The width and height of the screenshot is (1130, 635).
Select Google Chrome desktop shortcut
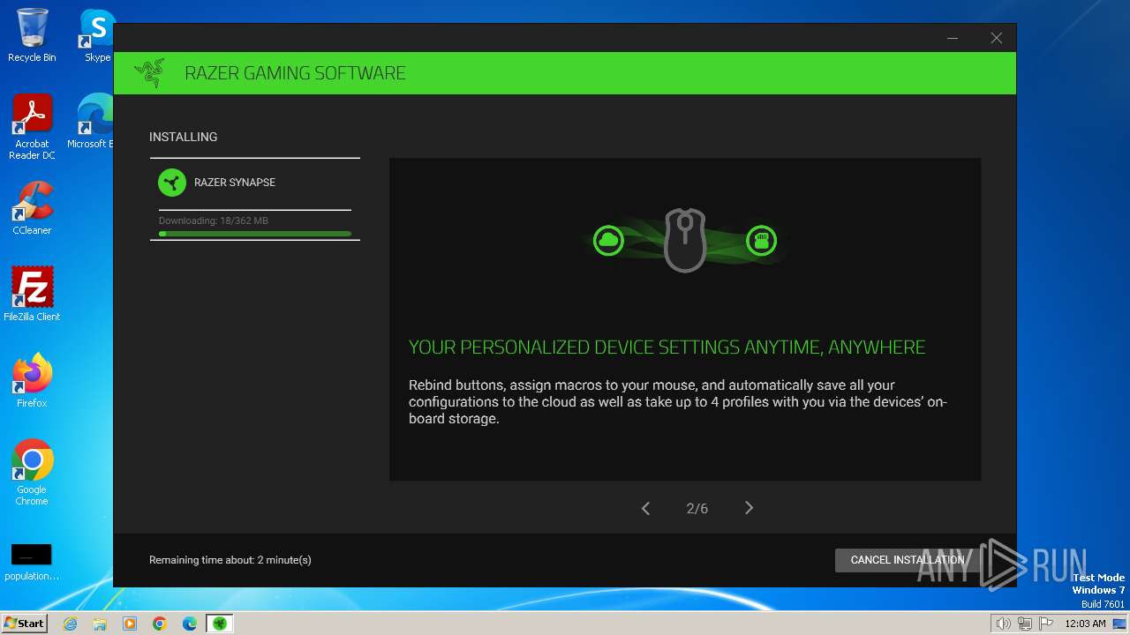32,473
